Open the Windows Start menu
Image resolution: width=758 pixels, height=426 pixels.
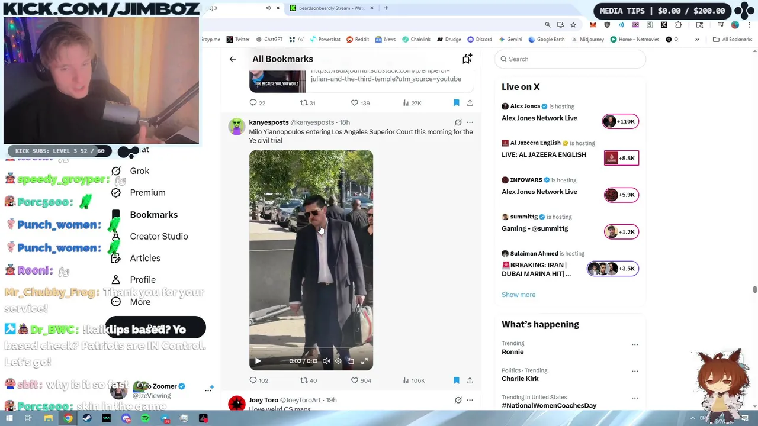click(x=9, y=418)
